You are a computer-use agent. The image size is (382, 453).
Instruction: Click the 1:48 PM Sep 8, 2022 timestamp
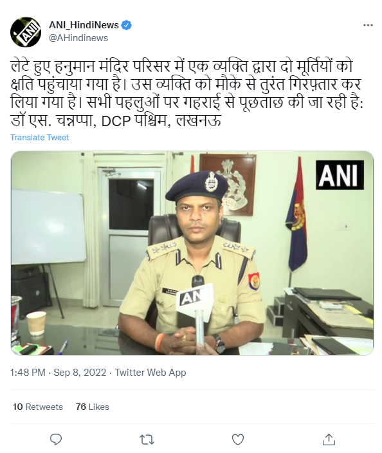coord(58,373)
